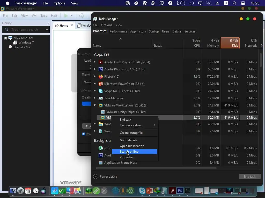This screenshot has height=198, width=265.
Task: Open the Photoshop icon in dock
Action: [x=180, y=191]
